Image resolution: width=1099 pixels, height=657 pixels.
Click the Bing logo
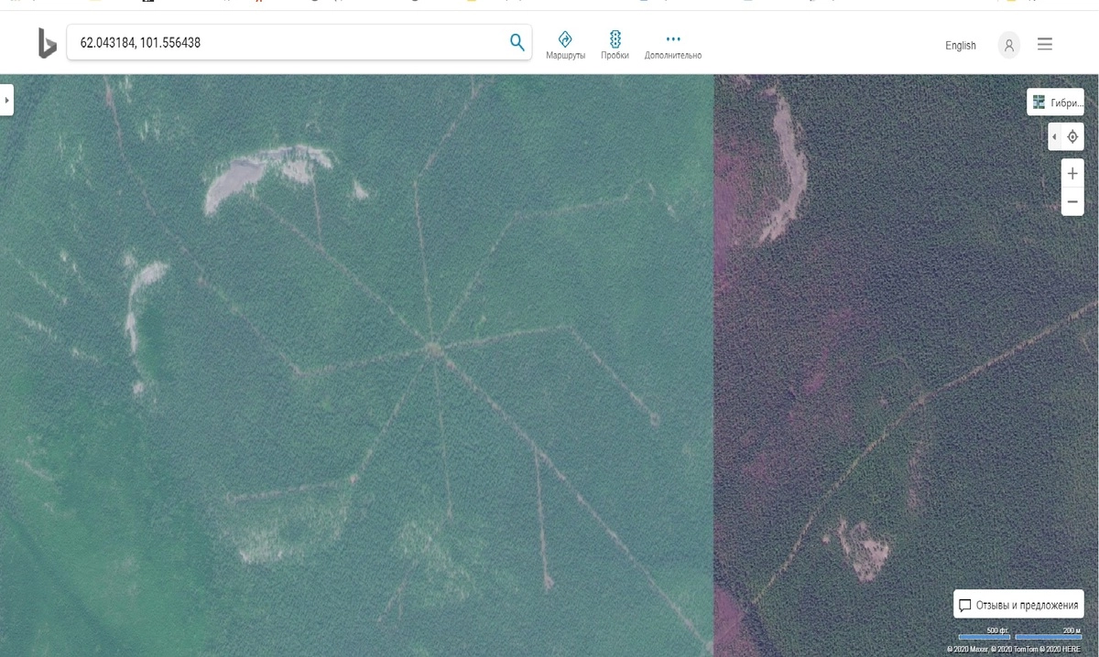(x=47, y=43)
